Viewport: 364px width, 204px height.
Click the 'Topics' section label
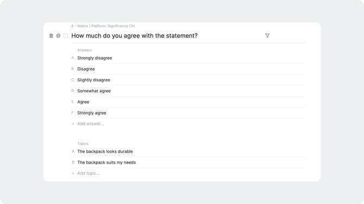click(83, 143)
